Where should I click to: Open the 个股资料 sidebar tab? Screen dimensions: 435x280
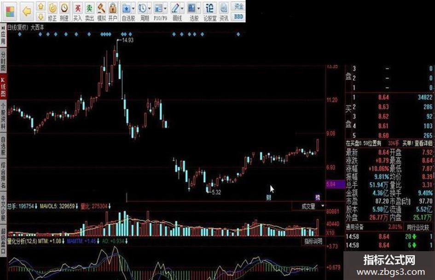(3, 116)
